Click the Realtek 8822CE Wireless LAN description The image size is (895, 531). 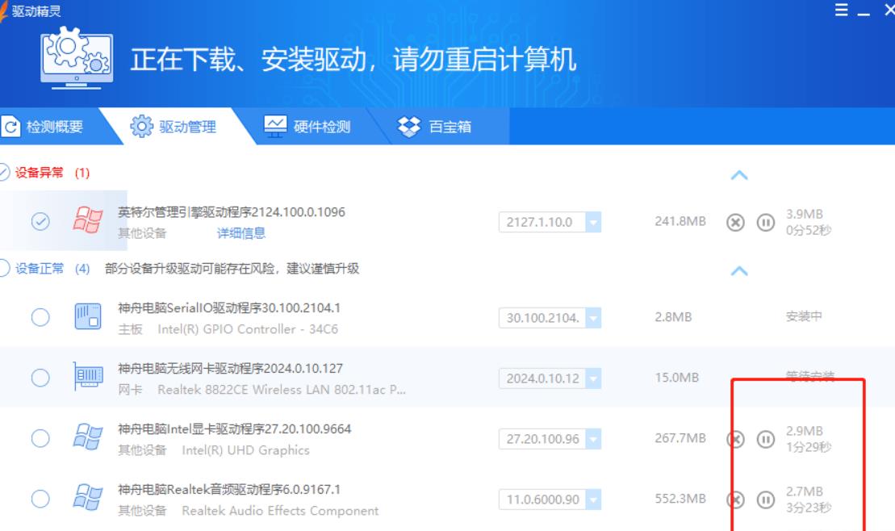pyautogui.click(x=282, y=390)
